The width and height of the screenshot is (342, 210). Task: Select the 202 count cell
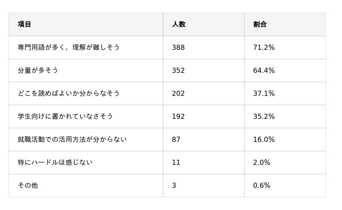click(178, 93)
